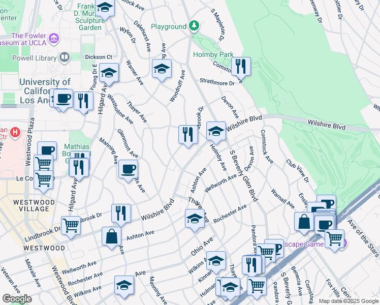
Task: Open the school marker above Woodruff Ave
Action: [x=162, y=69]
